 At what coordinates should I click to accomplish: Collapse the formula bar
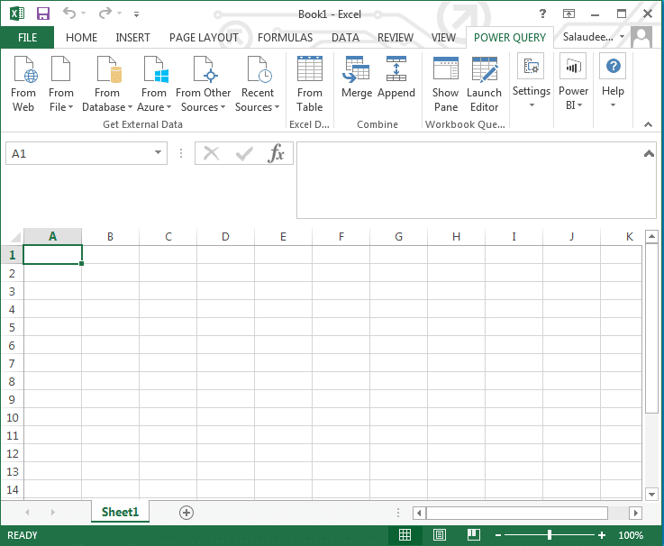(649, 153)
